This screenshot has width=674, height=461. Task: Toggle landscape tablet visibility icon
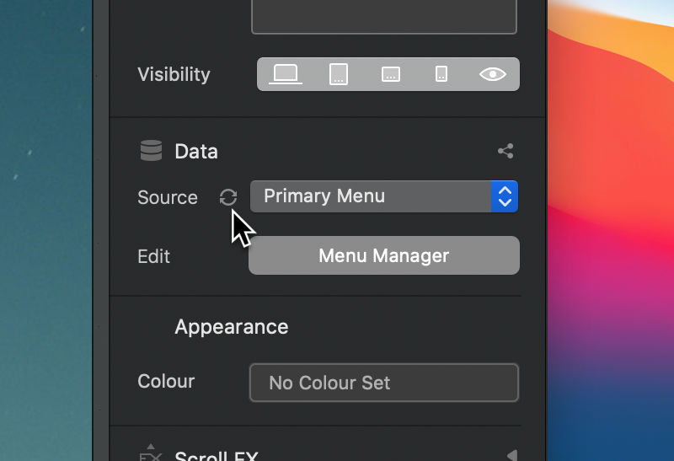[x=391, y=74]
